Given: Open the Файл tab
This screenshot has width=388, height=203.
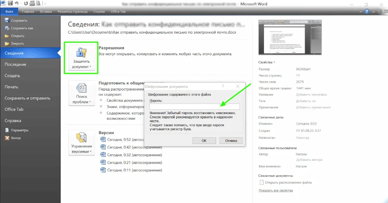Looking at the screenshot, I should point(9,12).
